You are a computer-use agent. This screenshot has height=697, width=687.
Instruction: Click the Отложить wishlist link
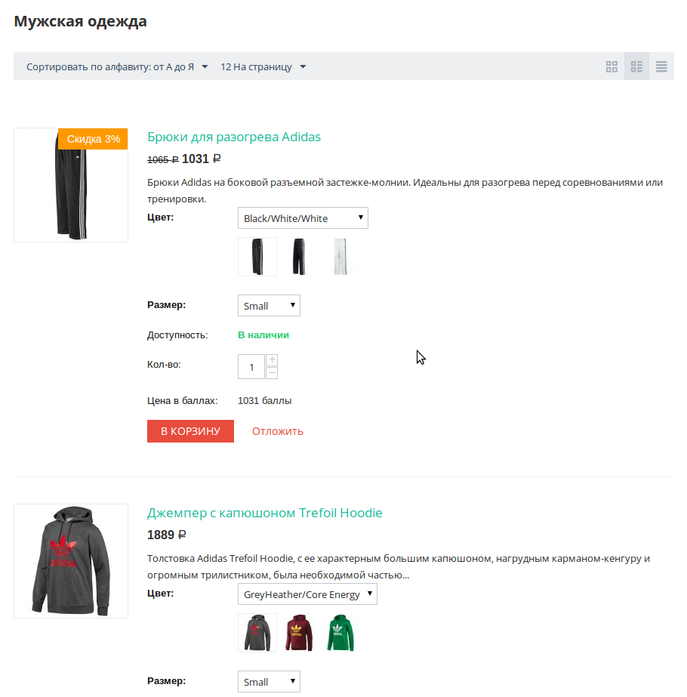[278, 431]
